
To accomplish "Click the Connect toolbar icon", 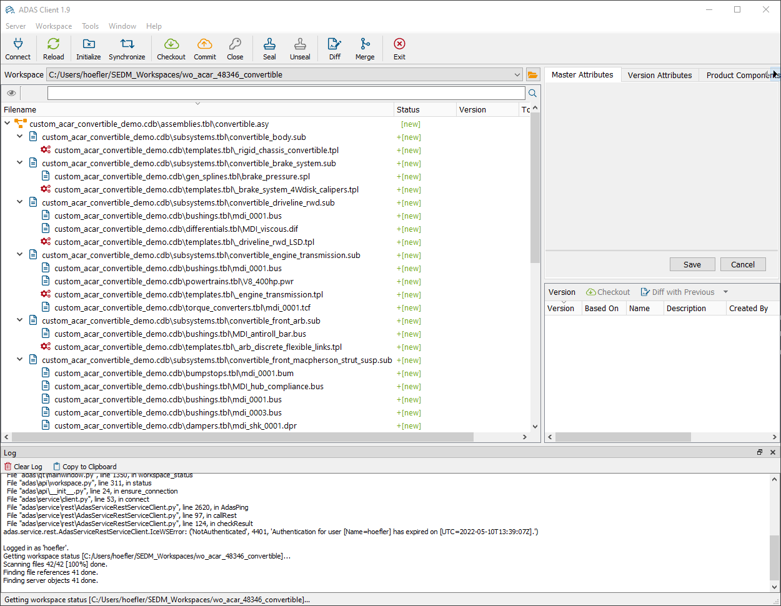I will (x=18, y=44).
